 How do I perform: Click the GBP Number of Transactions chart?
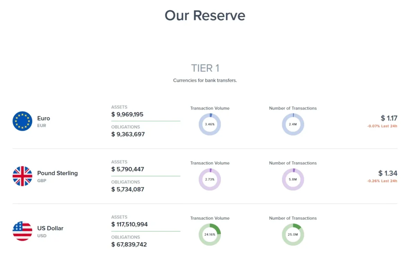click(293, 179)
